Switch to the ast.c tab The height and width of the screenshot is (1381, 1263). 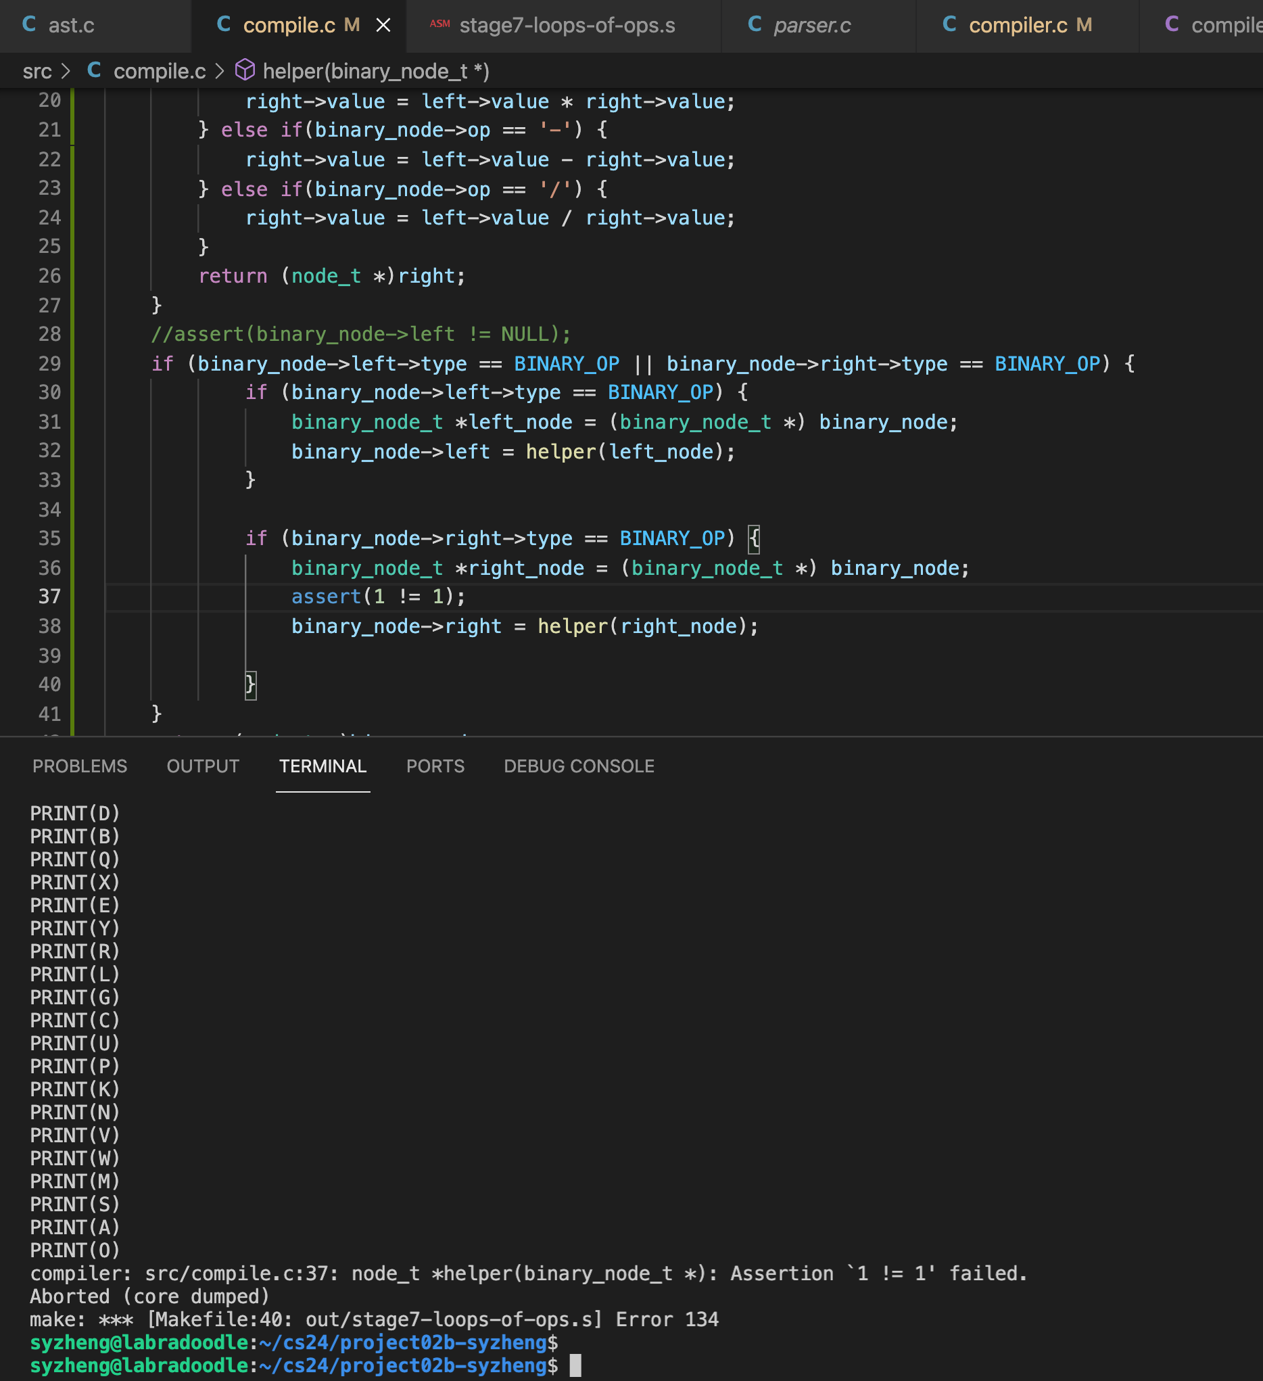(70, 25)
